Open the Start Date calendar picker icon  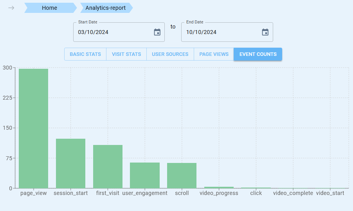[157, 32]
